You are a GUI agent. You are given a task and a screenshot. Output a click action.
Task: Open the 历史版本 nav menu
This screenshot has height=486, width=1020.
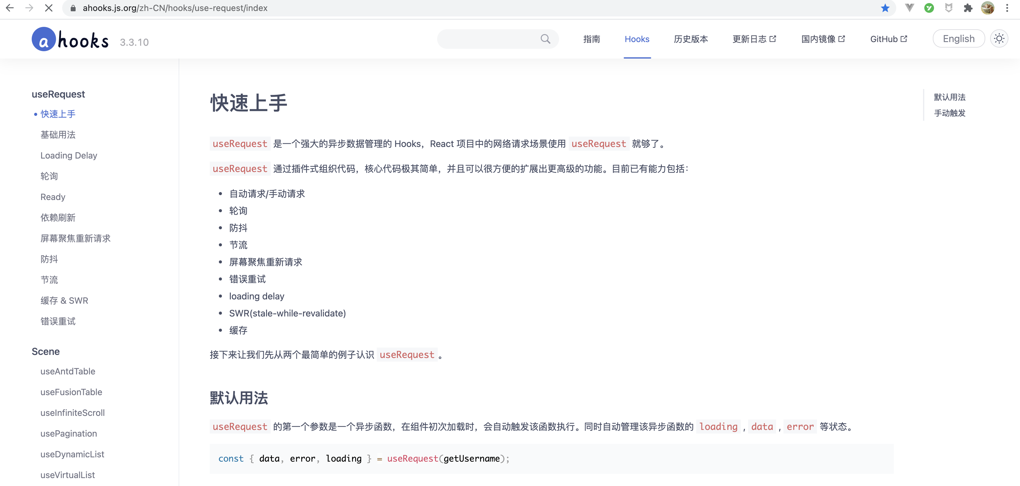[690, 39]
